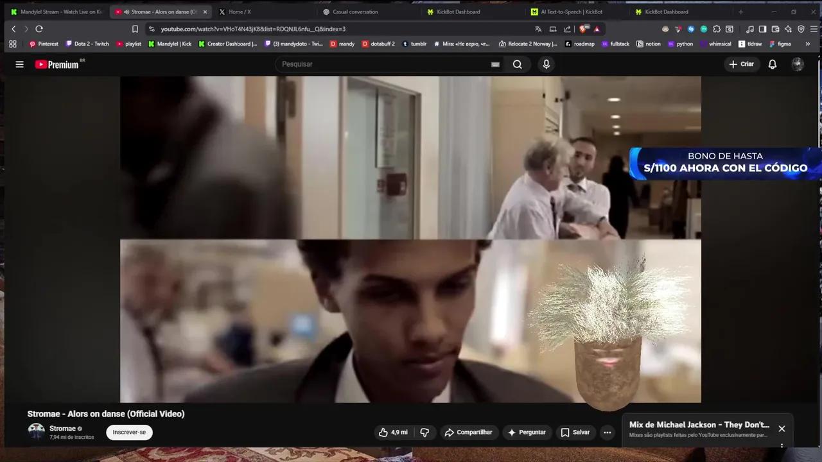Dislike the video with thumbs-down
The image size is (822, 462).
pos(424,432)
